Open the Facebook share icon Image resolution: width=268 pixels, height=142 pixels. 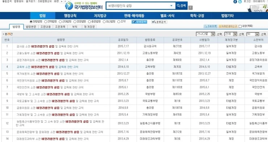tap(235, 2)
